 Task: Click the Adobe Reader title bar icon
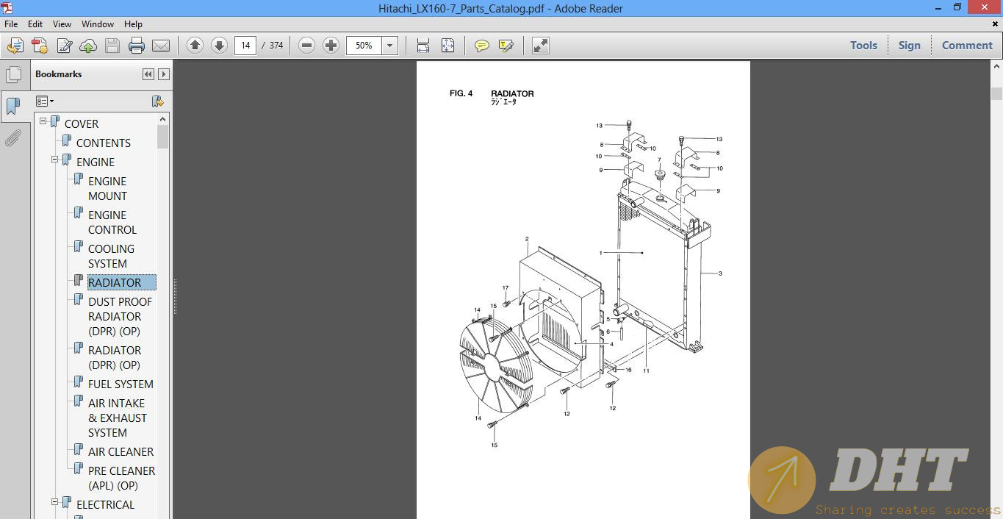click(x=7, y=8)
